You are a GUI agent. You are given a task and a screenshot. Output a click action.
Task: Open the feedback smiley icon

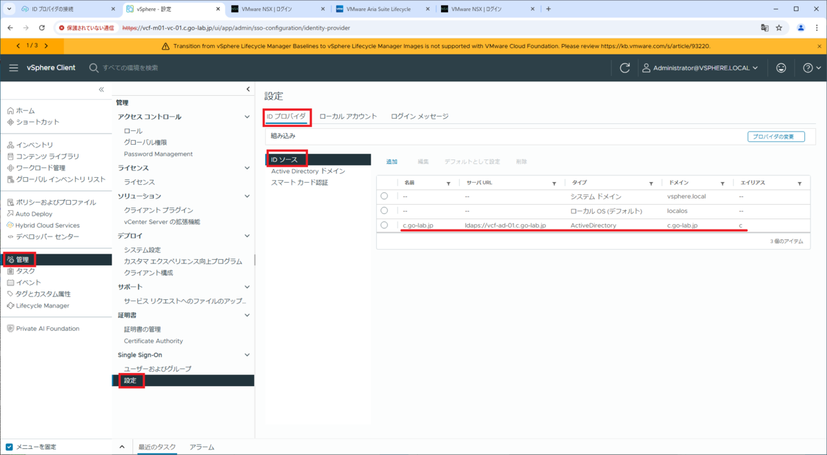tap(781, 68)
